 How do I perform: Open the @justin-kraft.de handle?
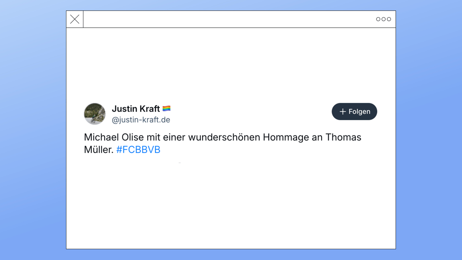pyautogui.click(x=141, y=120)
